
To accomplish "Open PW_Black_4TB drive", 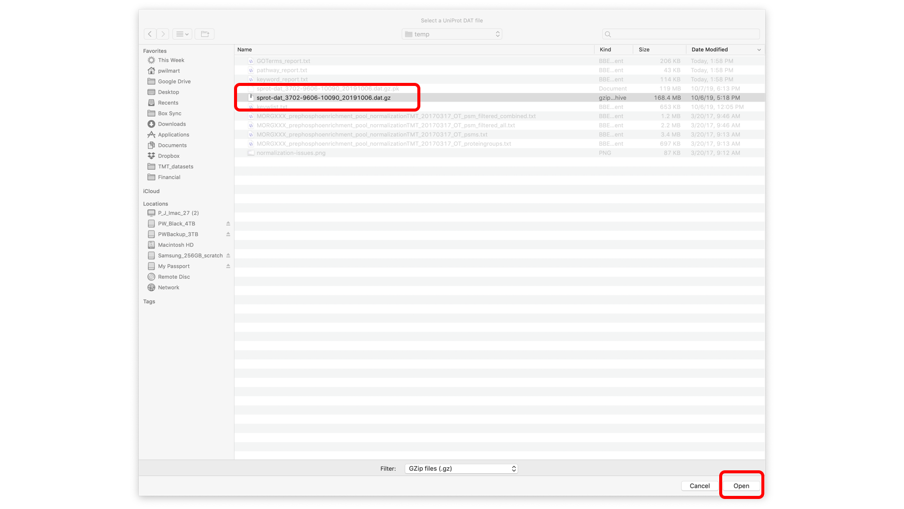I will tap(176, 224).
